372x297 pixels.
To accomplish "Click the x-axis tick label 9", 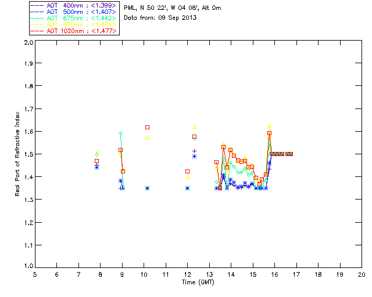I will click(x=122, y=274).
